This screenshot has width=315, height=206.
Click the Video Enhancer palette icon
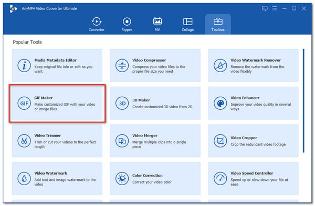coord(220,103)
